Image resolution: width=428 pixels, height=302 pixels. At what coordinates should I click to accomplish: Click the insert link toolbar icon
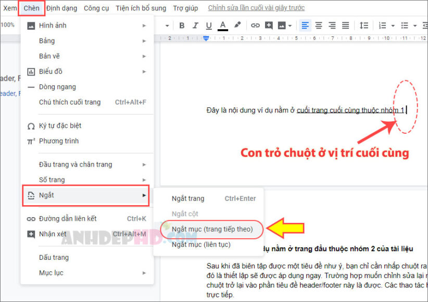[x=255, y=26]
